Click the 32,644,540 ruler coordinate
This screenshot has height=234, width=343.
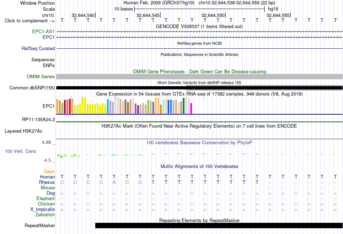pyautogui.click(x=83, y=15)
